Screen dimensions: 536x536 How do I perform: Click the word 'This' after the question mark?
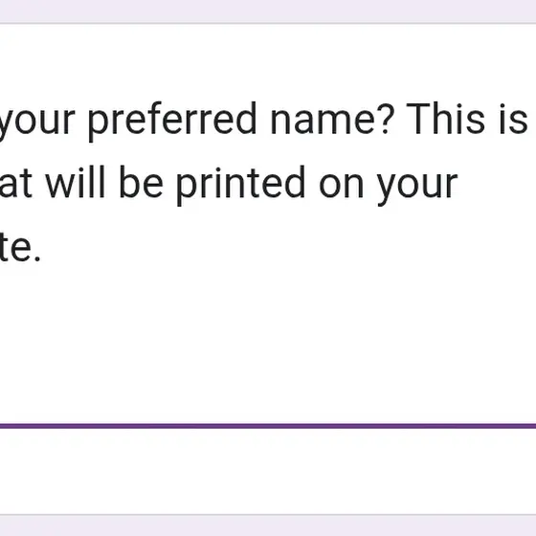click(x=445, y=119)
